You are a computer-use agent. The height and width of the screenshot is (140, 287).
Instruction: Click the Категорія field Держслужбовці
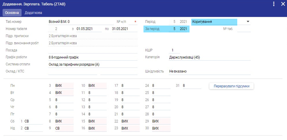point(209,57)
